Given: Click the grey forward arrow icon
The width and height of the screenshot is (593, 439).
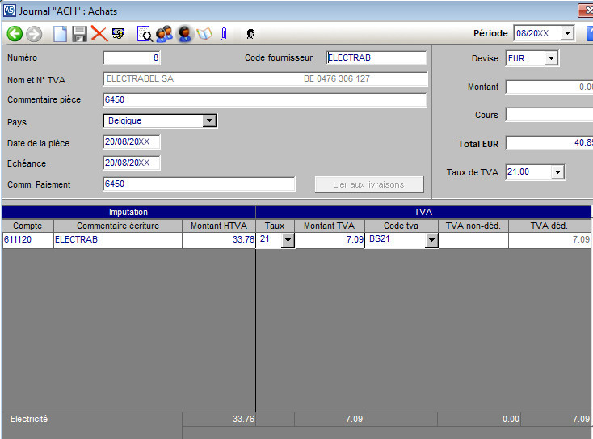Looking at the screenshot, I should click(34, 34).
